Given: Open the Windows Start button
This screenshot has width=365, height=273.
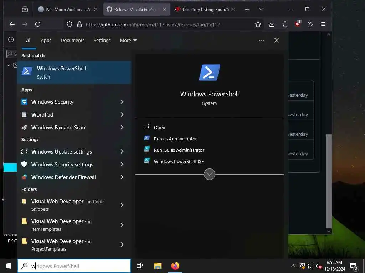Looking at the screenshot, I should click(9, 266).
